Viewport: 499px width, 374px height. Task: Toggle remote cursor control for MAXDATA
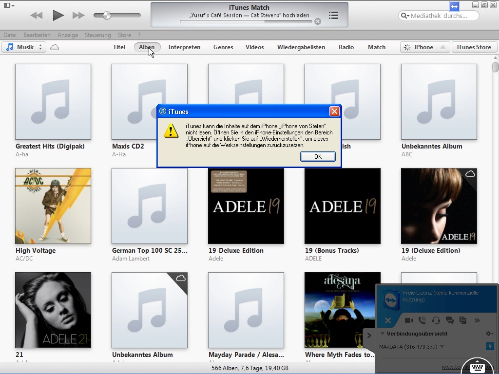point(490,346)
